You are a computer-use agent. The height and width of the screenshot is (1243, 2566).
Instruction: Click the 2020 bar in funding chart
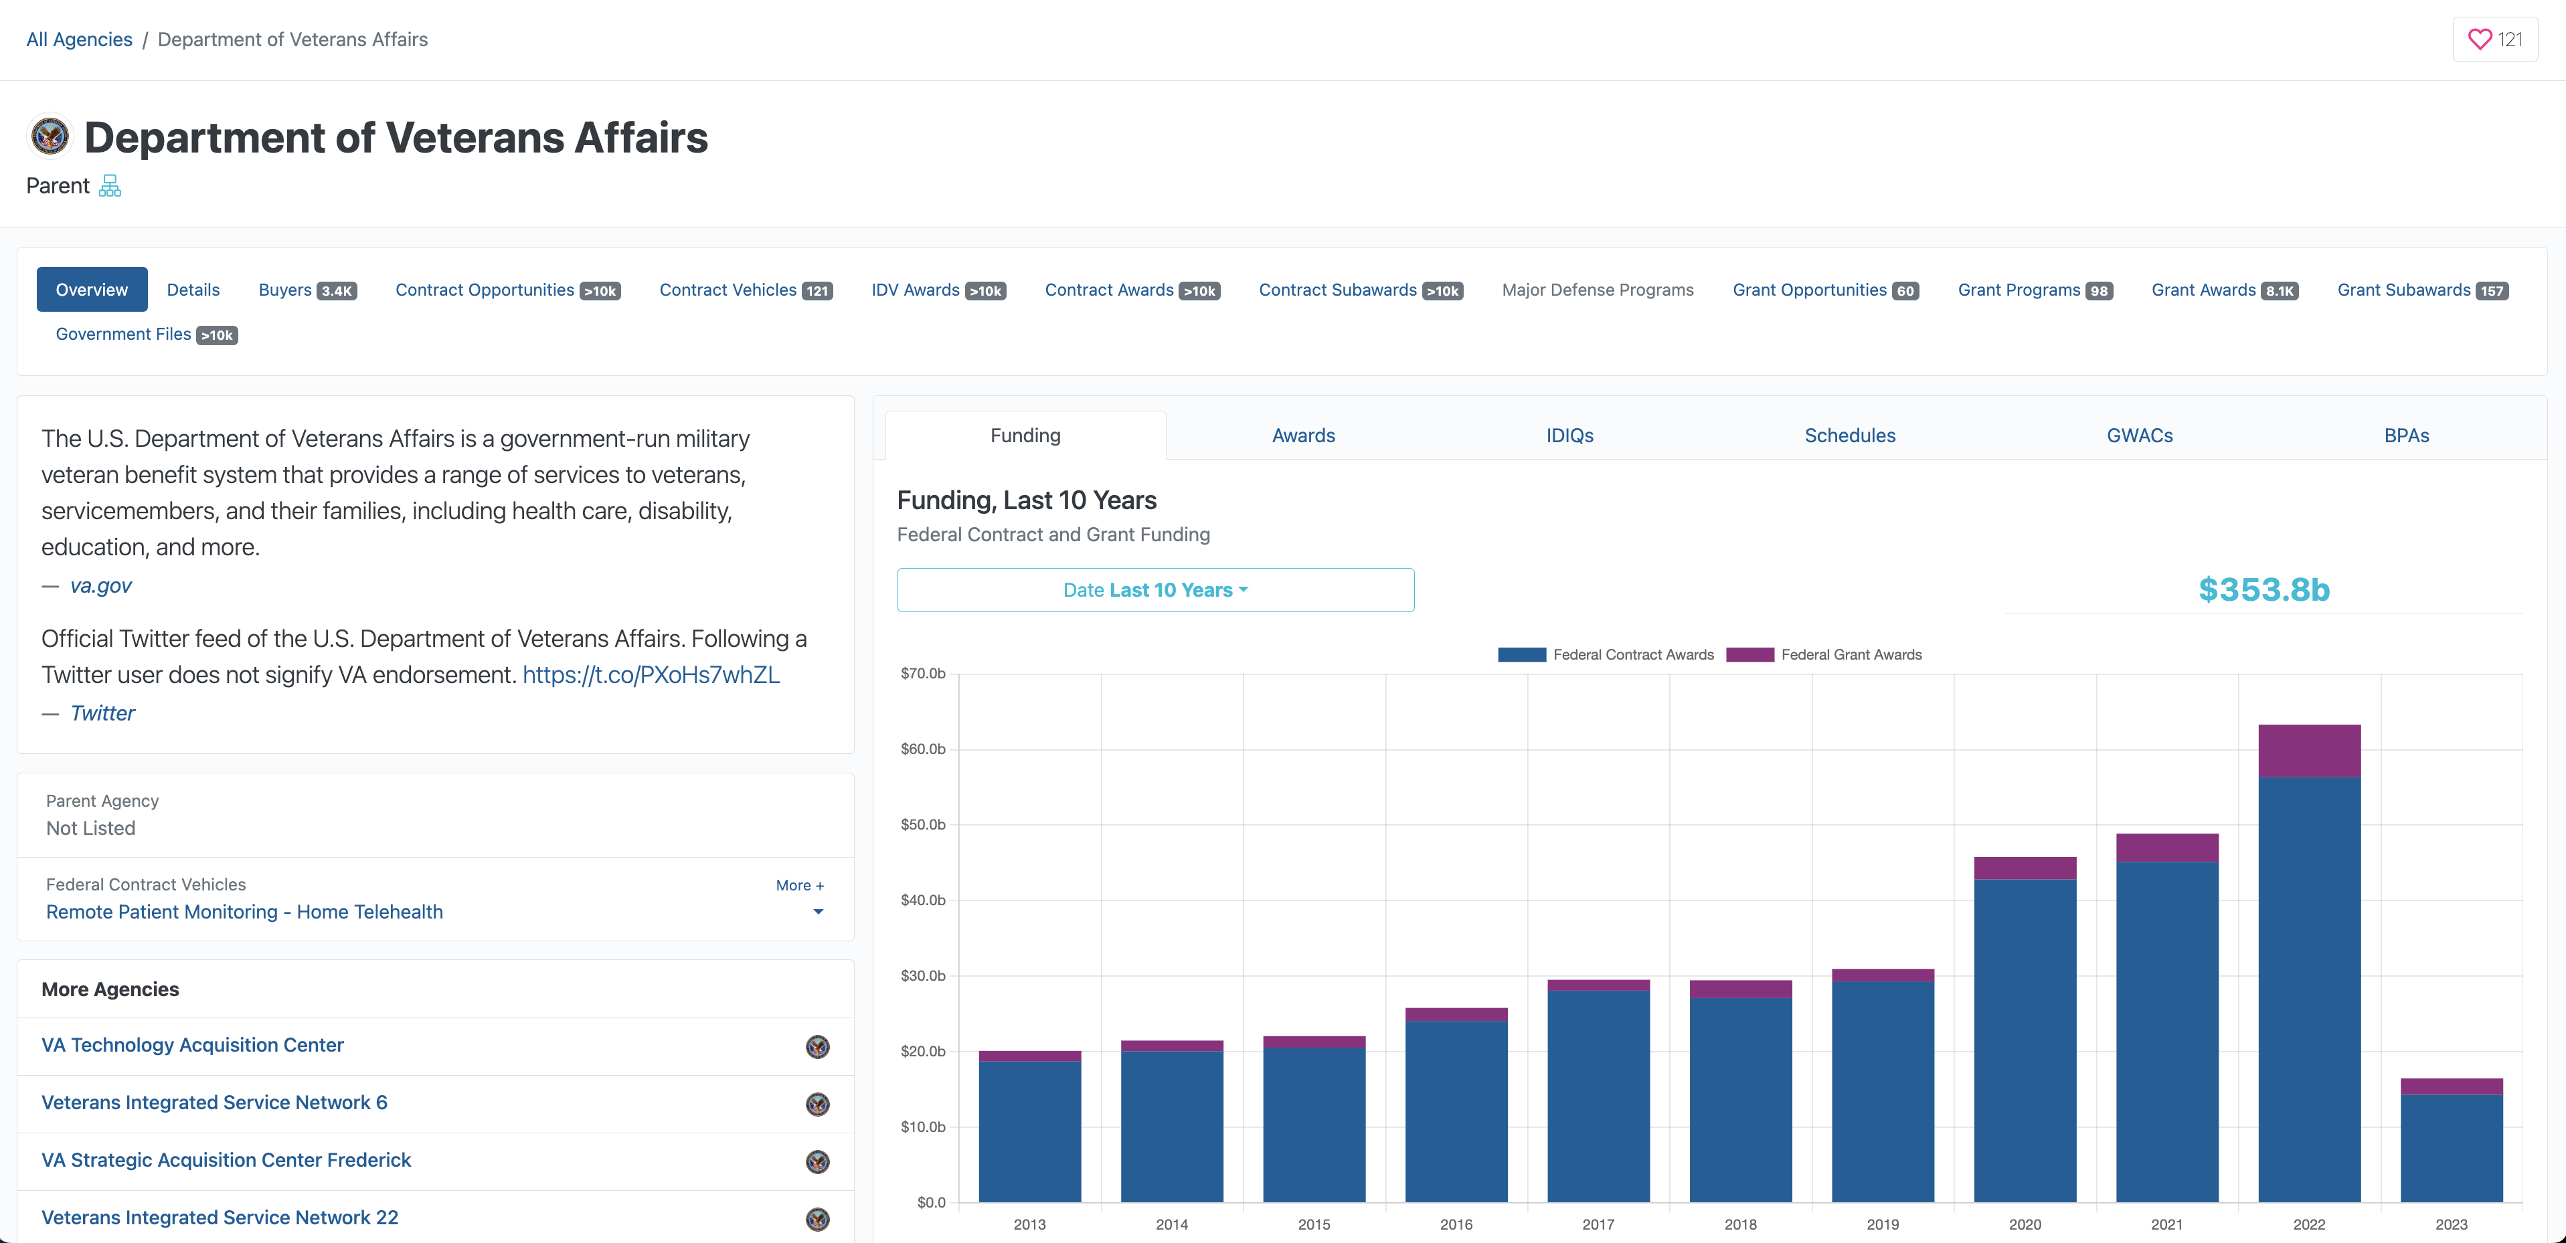[x=2025, y=1029]
